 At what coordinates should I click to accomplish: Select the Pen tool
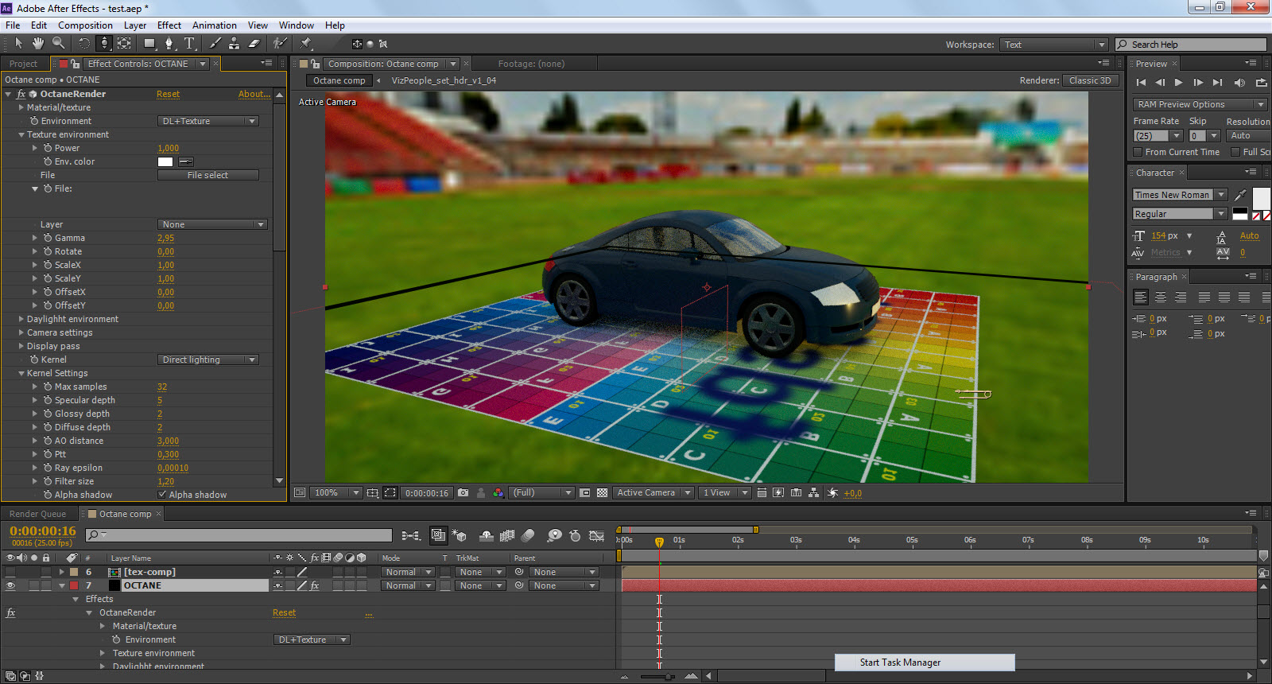[169, 44]
